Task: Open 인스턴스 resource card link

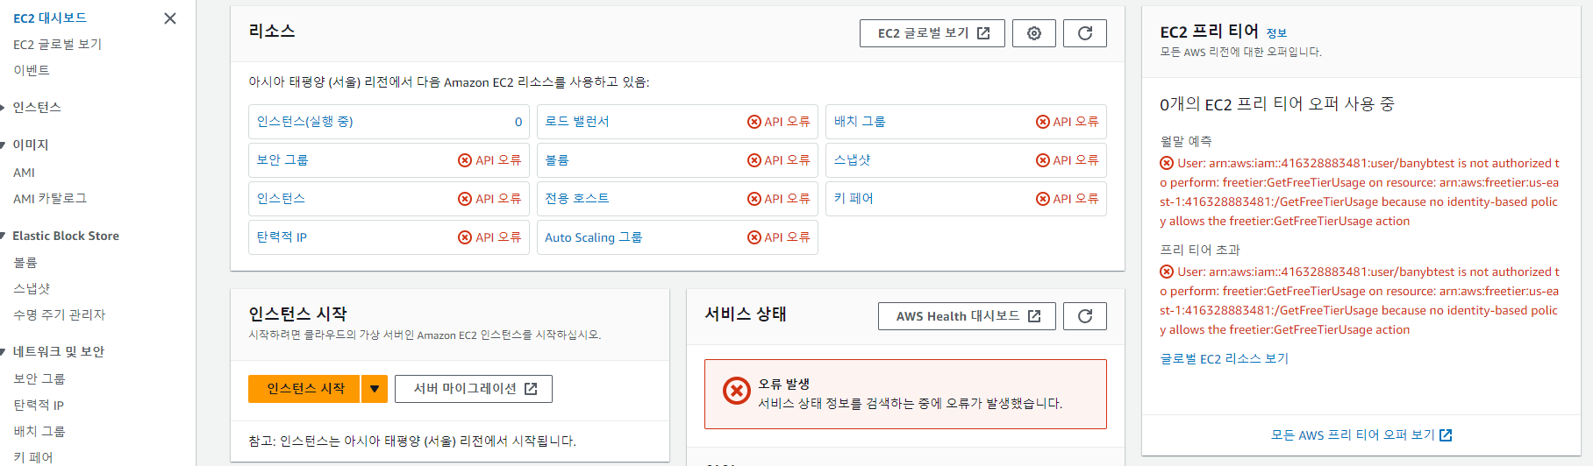Action: [281, 199]
